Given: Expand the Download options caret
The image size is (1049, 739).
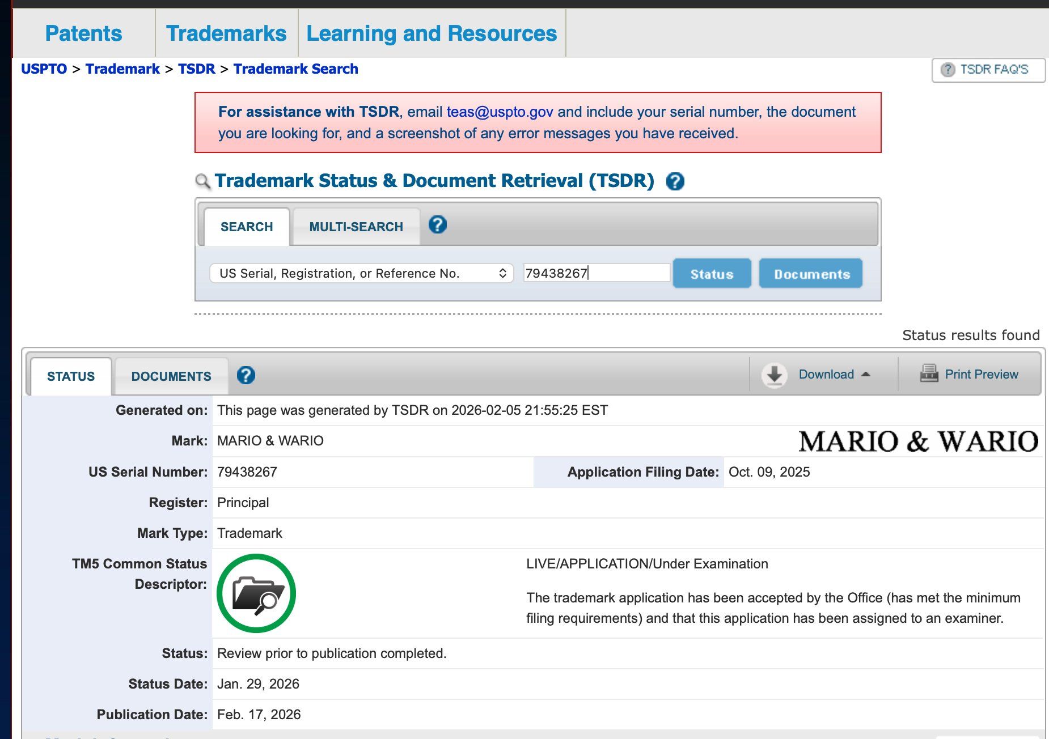Looking at the screenshot, I should 865,374.
